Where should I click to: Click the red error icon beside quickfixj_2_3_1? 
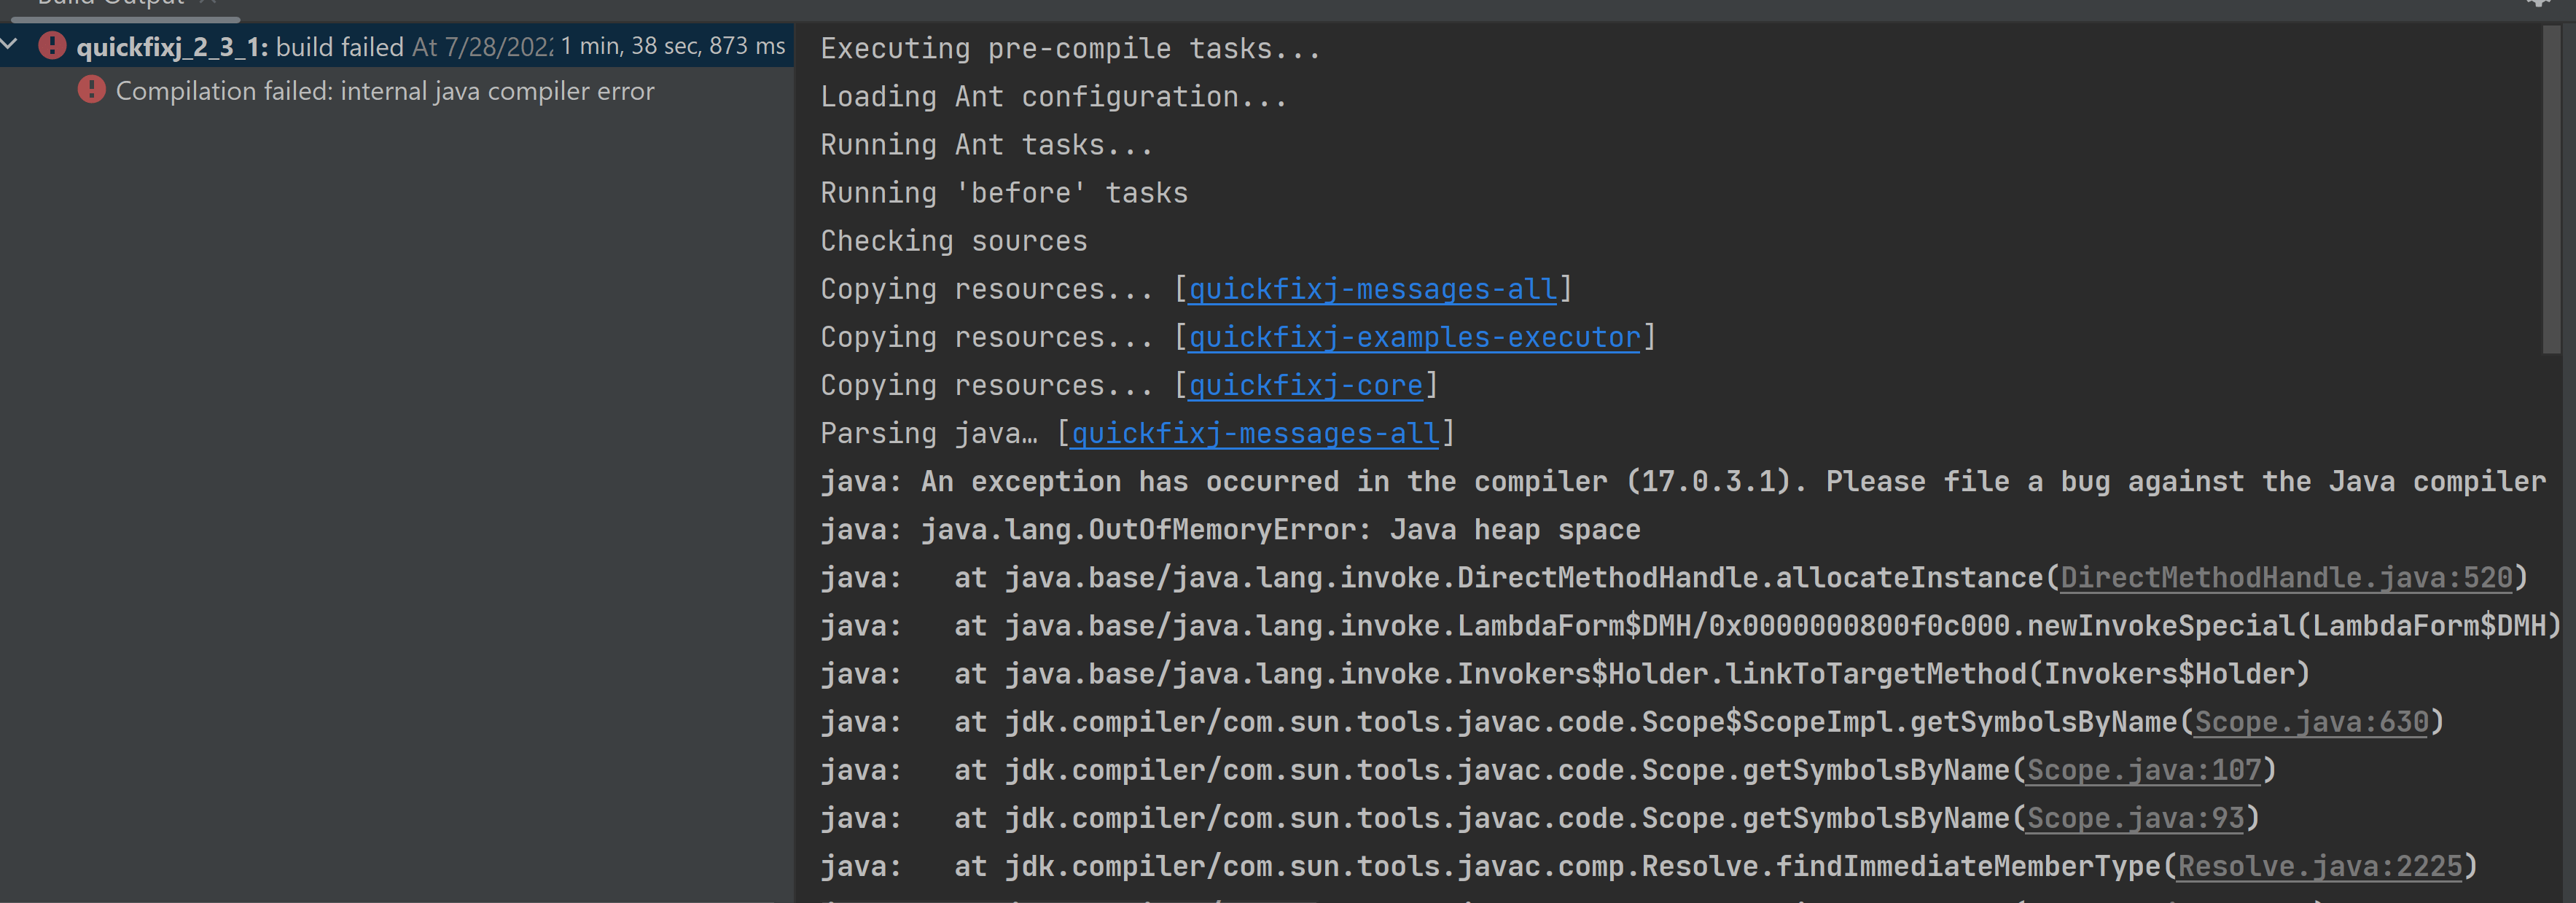click(x=52, y=46)
